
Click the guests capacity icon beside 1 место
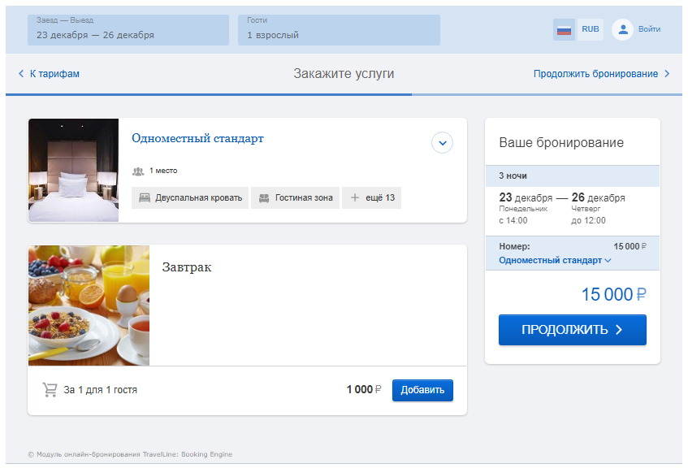[138, 171]
